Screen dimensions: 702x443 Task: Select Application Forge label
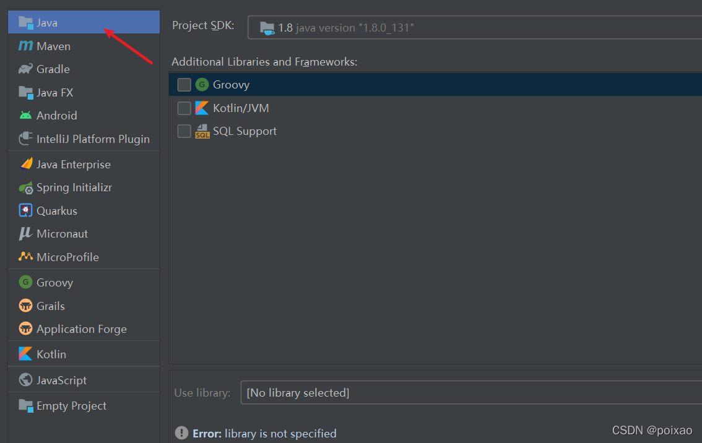(x=82, y=329)
